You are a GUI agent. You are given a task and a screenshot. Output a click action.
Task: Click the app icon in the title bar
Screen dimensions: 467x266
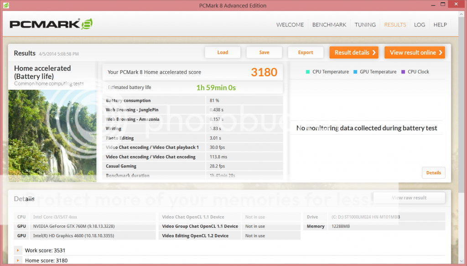[6, 5]
